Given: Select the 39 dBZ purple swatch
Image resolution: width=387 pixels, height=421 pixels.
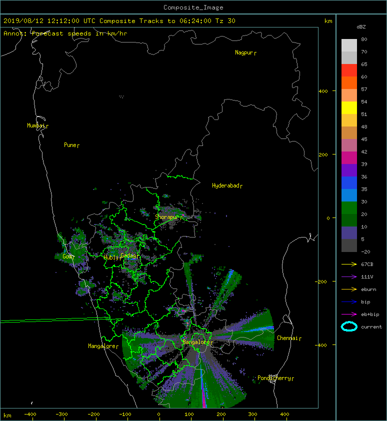Looking at the screenshot, I should pyautogui.click(x=349, y=170).
